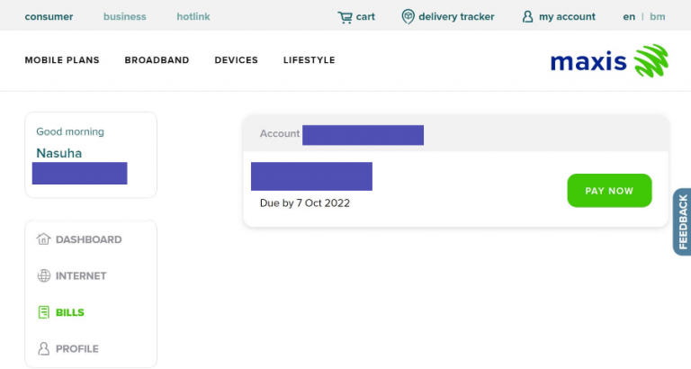Click the Maxis logo

tap(609, 61)
